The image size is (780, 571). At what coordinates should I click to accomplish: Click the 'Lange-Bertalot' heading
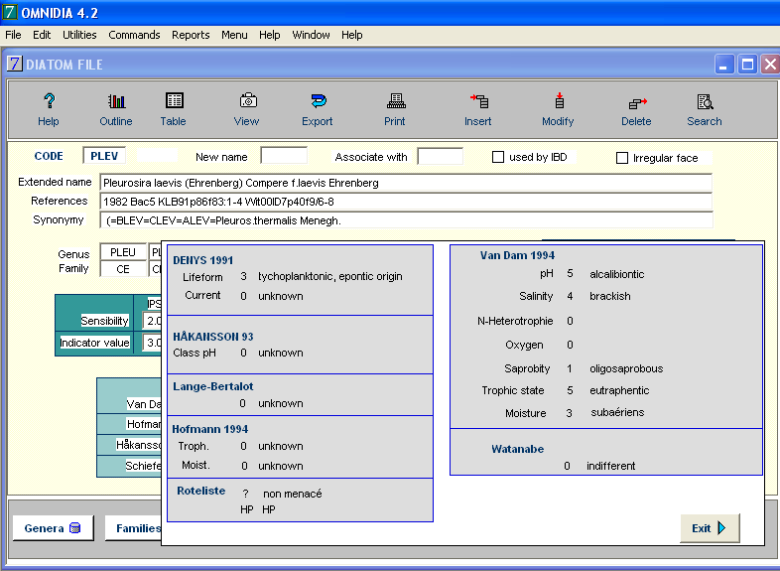click(213, 386)
